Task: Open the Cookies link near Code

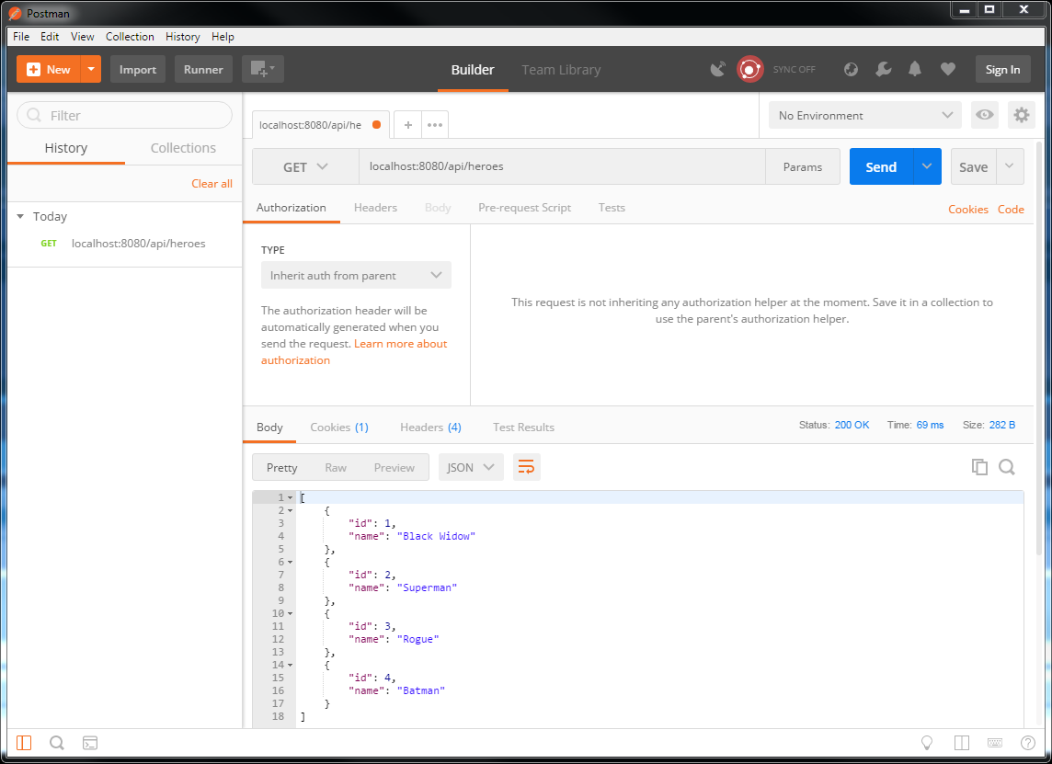Action: coord(967,209)
